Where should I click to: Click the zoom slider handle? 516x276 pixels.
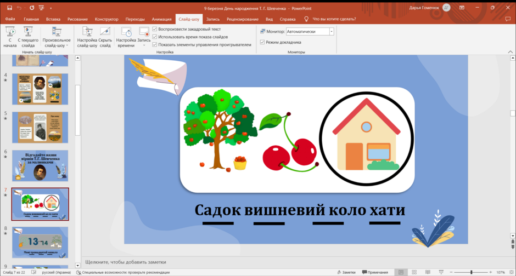pyautogui.click(x=472, y=272)
